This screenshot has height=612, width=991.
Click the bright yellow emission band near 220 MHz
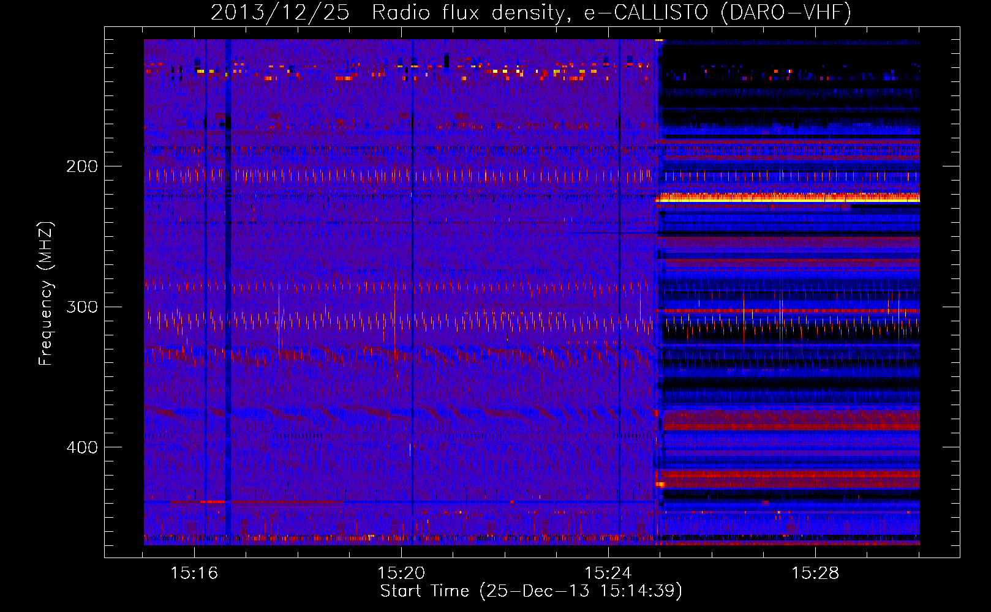[x=788, y=198]
